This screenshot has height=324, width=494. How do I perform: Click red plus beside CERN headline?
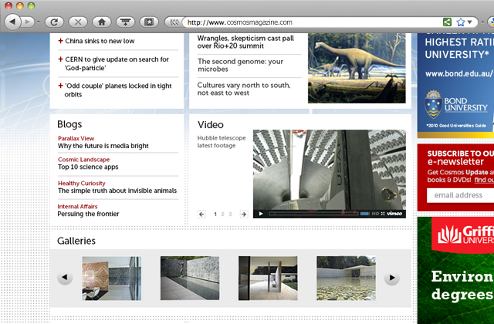60,59
